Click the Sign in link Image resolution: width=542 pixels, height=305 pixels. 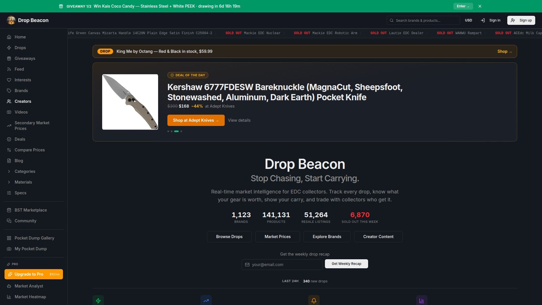pyautogui.click(x=491, y=20)
